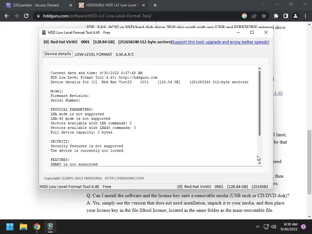This screenshot has width=312, height=234.
Task: Click scroll down arrow in details box
Action: pos(260,163)
